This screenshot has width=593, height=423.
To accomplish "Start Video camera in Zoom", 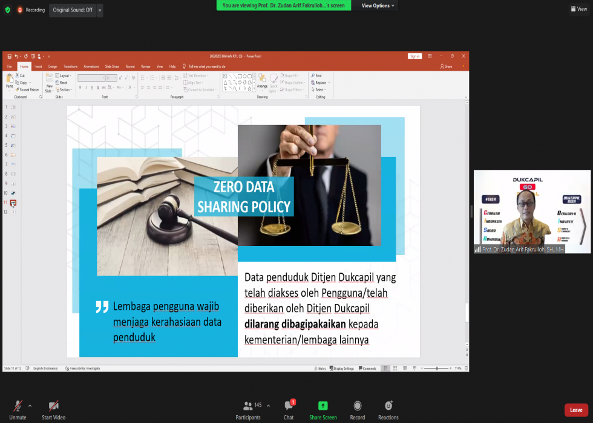I will [53, 406].
